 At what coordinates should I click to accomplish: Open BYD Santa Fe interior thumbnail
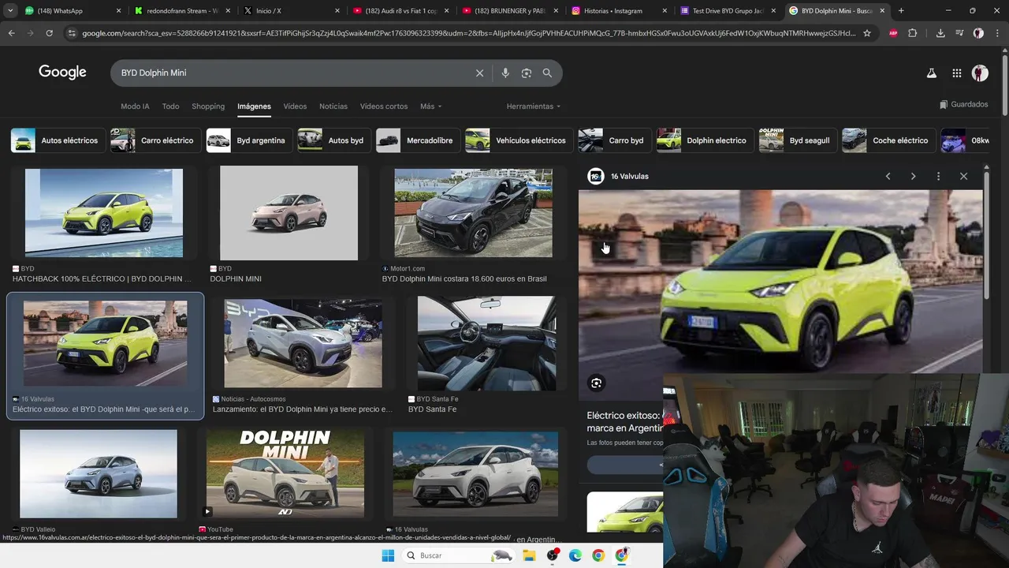[x=486, y=342]
